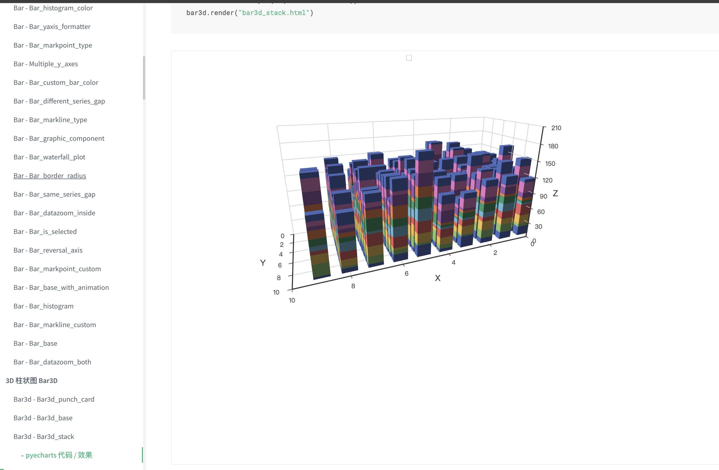Viewport: 719px width, 470px height.
Task: Open Bar3d - Bar3d_stack sidebar item
Action: (x=44, y=437)
